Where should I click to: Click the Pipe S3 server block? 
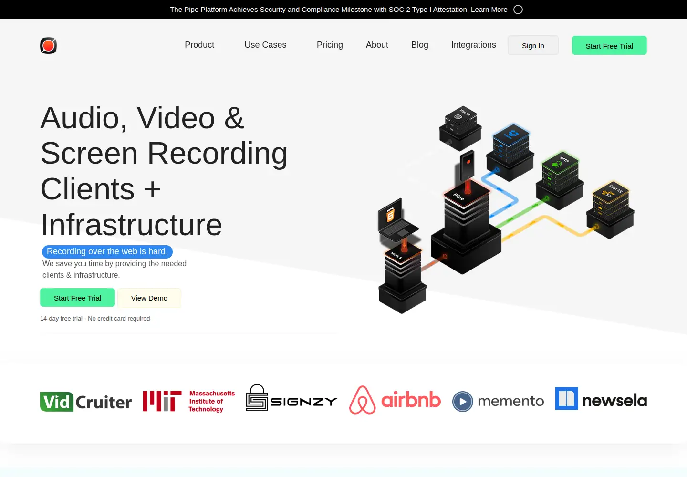tap(460, 128)
